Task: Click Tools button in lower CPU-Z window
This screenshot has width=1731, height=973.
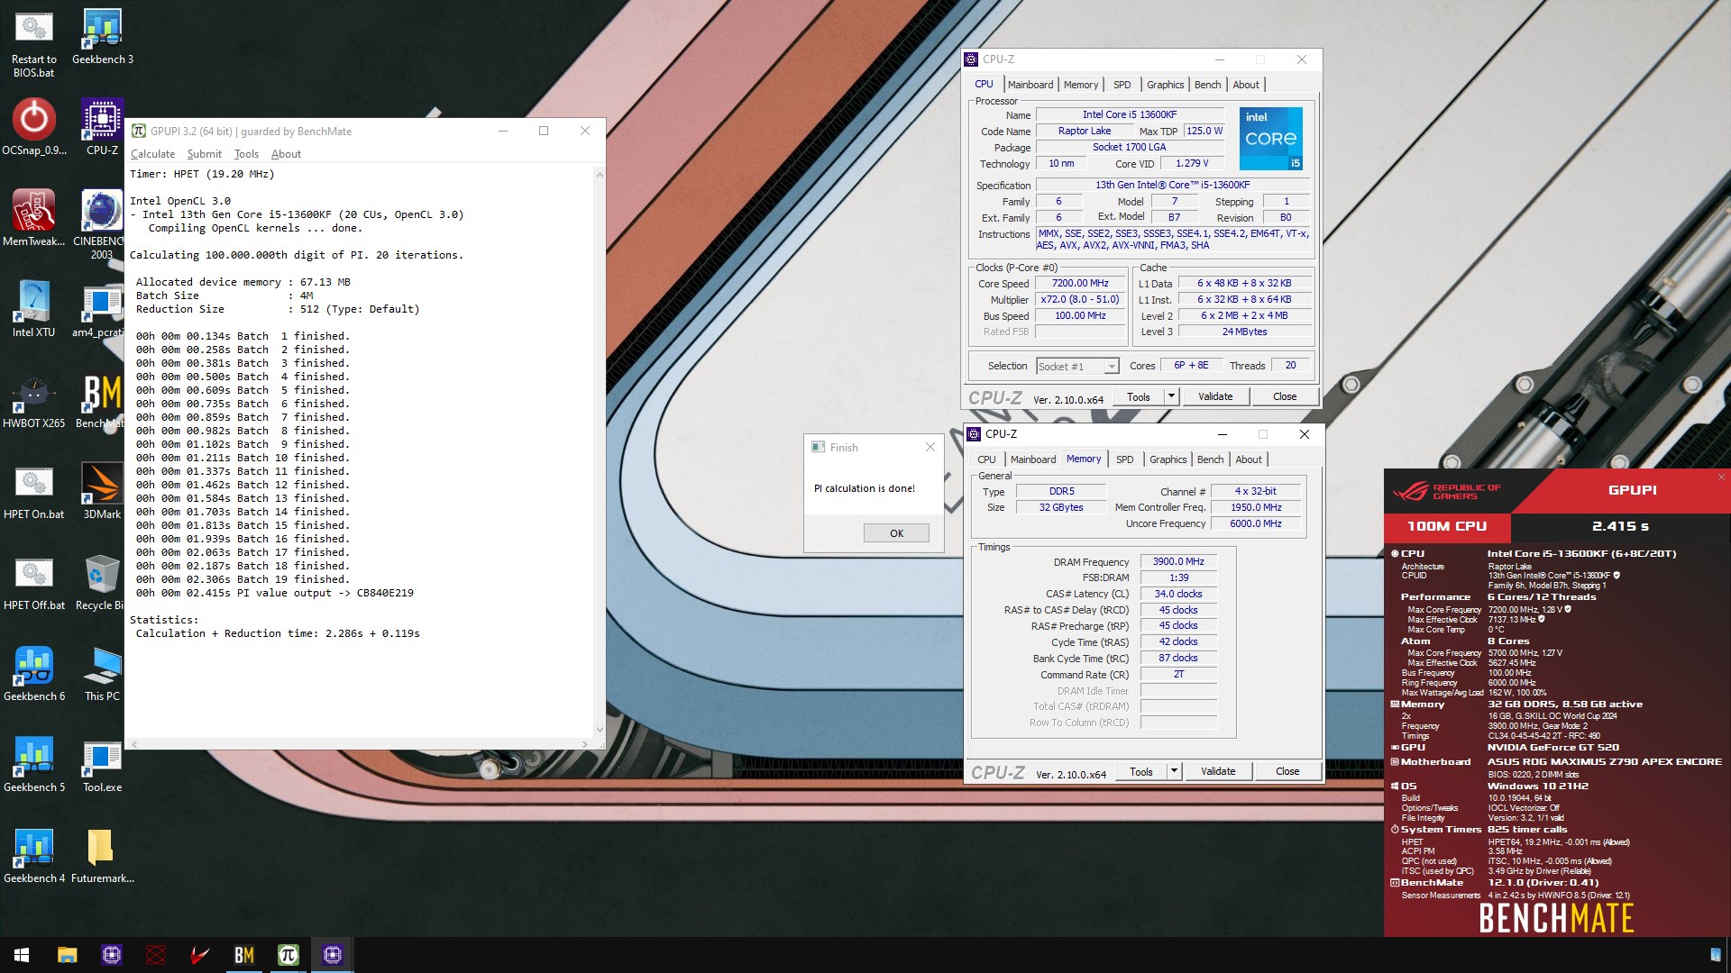Action: click(1140, 771)
